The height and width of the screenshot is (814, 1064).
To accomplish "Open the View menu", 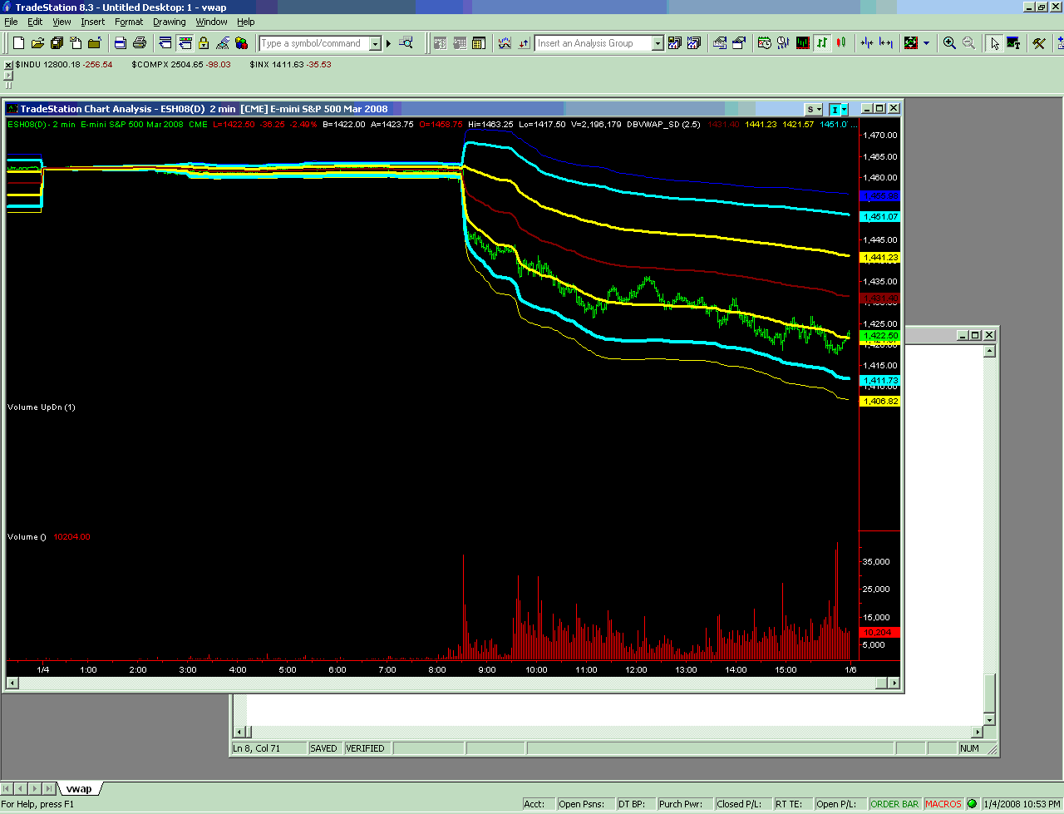I will coord(62,22).
